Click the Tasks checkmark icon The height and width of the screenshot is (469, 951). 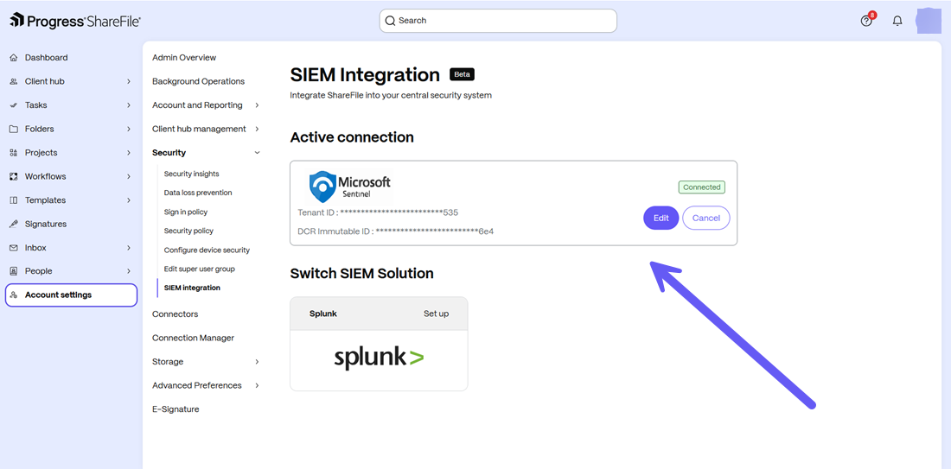(13, 105)
